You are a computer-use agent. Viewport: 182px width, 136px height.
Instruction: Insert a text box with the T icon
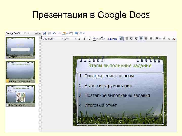coord(71,33)
